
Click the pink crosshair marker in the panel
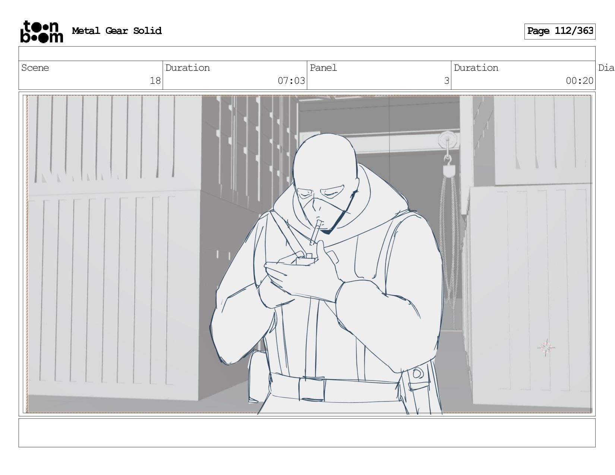[x=546, y=348]
